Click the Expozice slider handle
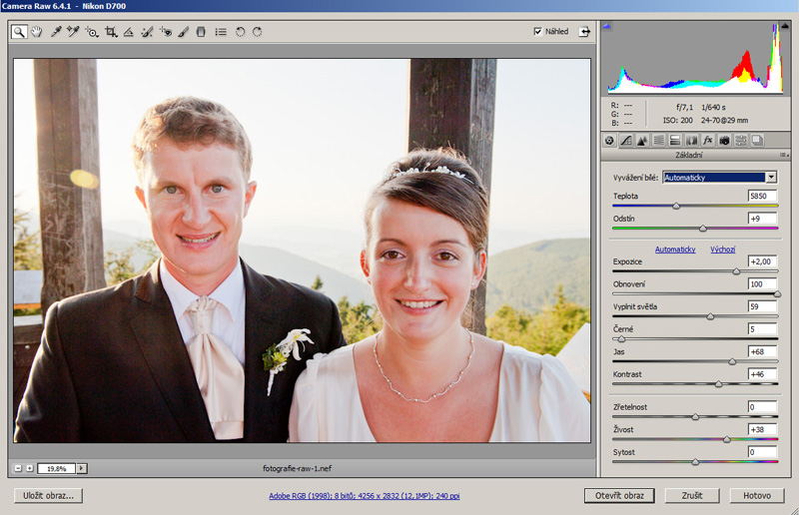This screenshot has height=515, width=799. (x=737, y=270)
